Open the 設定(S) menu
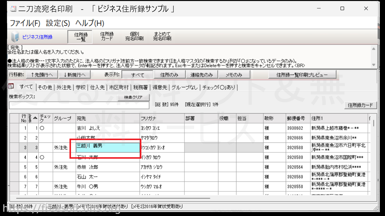Viewport: 385px width, 216px height. tap(58, 23)
